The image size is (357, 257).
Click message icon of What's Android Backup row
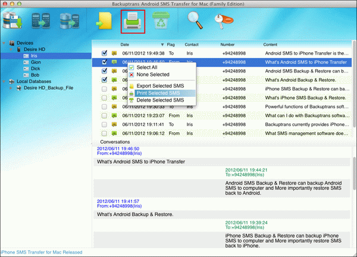tap(114, 80)
